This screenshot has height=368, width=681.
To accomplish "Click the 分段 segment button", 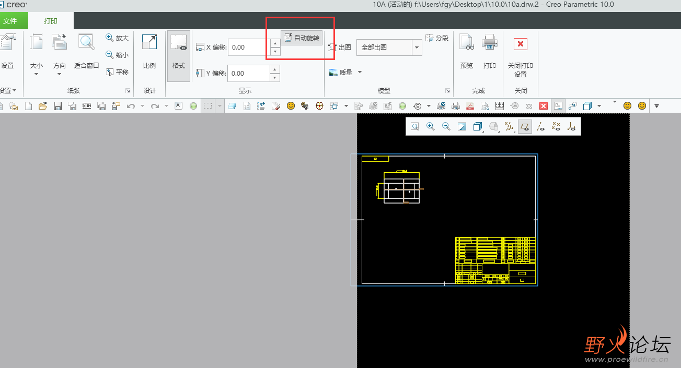I will (x=437, y=38).
